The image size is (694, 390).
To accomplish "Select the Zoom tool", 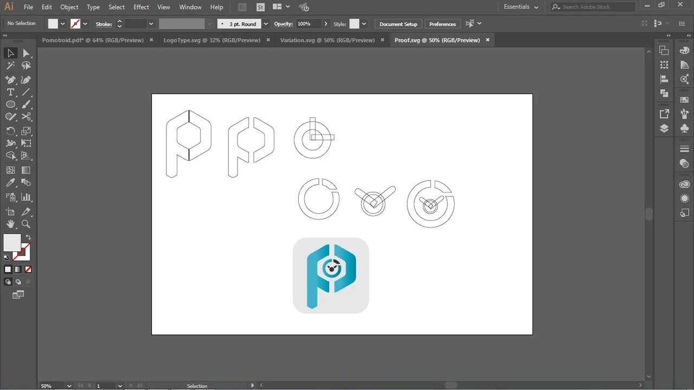I will pos(26,224).
